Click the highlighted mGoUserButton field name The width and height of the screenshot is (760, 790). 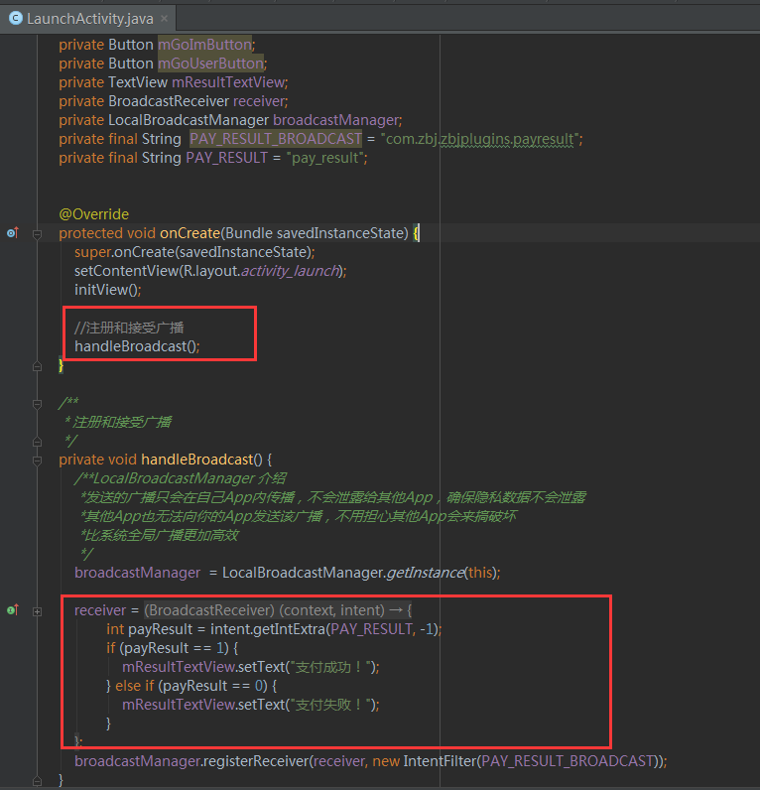211,64
